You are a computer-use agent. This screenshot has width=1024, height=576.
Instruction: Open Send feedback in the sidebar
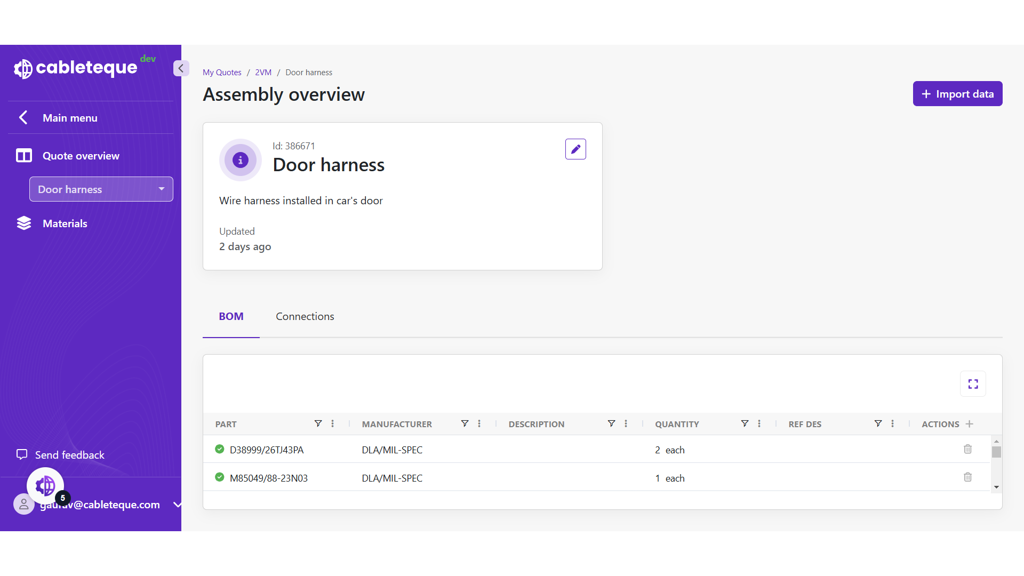pos(69,455)
